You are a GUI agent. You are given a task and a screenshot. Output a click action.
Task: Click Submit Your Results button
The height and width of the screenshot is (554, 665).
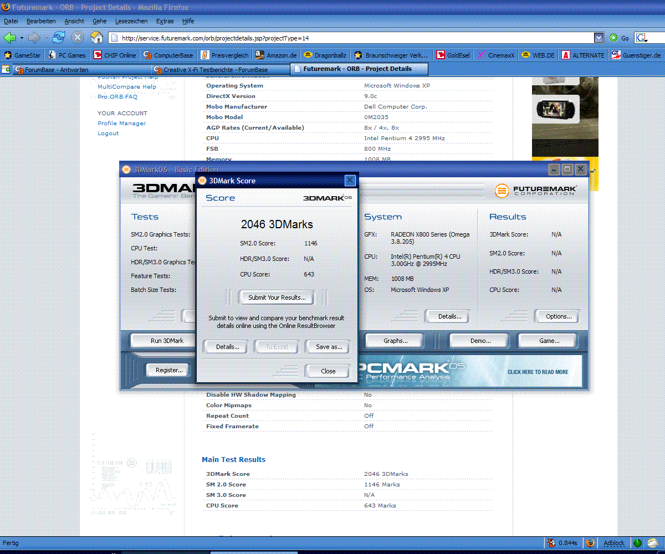(276, 297)
